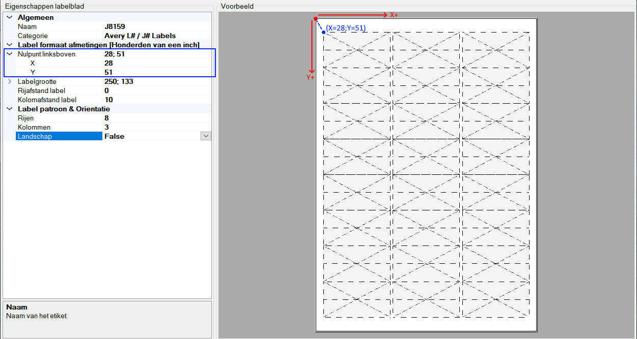Select the Landschap False value
637x339 pixels.
click(x=115, y=136)
